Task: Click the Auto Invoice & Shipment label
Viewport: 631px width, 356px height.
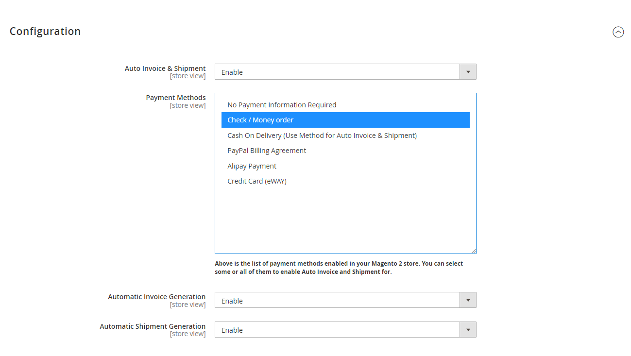Action: pos(165,68)
